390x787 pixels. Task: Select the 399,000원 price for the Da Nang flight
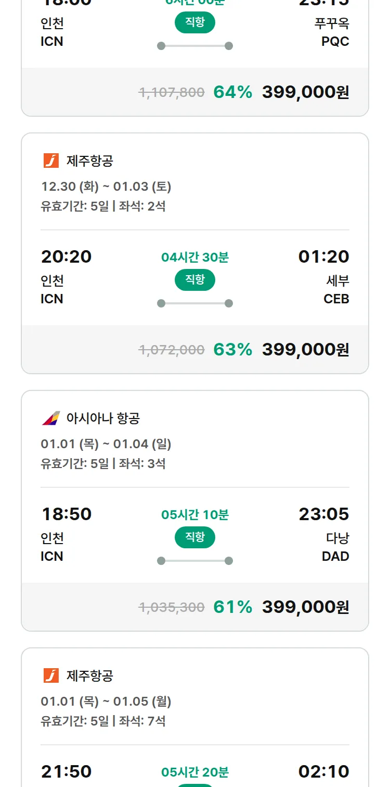(x=305, y=607)
